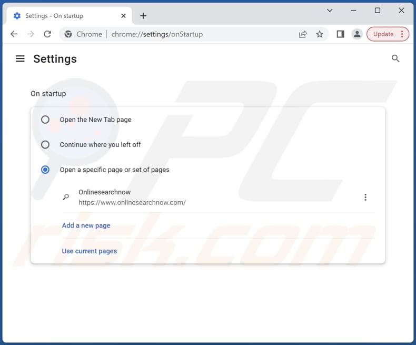The image size is (416, 345).
Task: Click Add a new page
Action: (86, 225)
